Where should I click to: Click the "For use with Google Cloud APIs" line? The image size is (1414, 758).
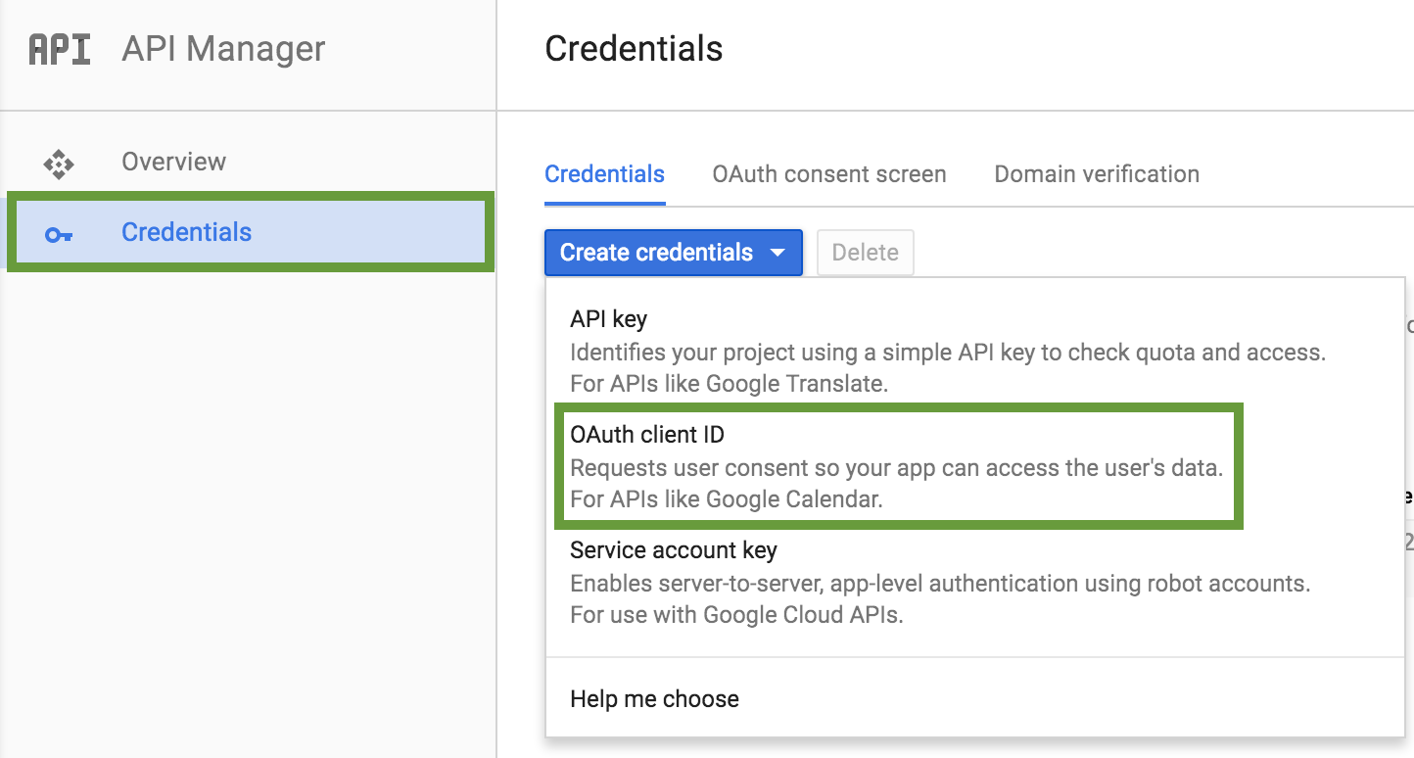click(x=735, y=616)
